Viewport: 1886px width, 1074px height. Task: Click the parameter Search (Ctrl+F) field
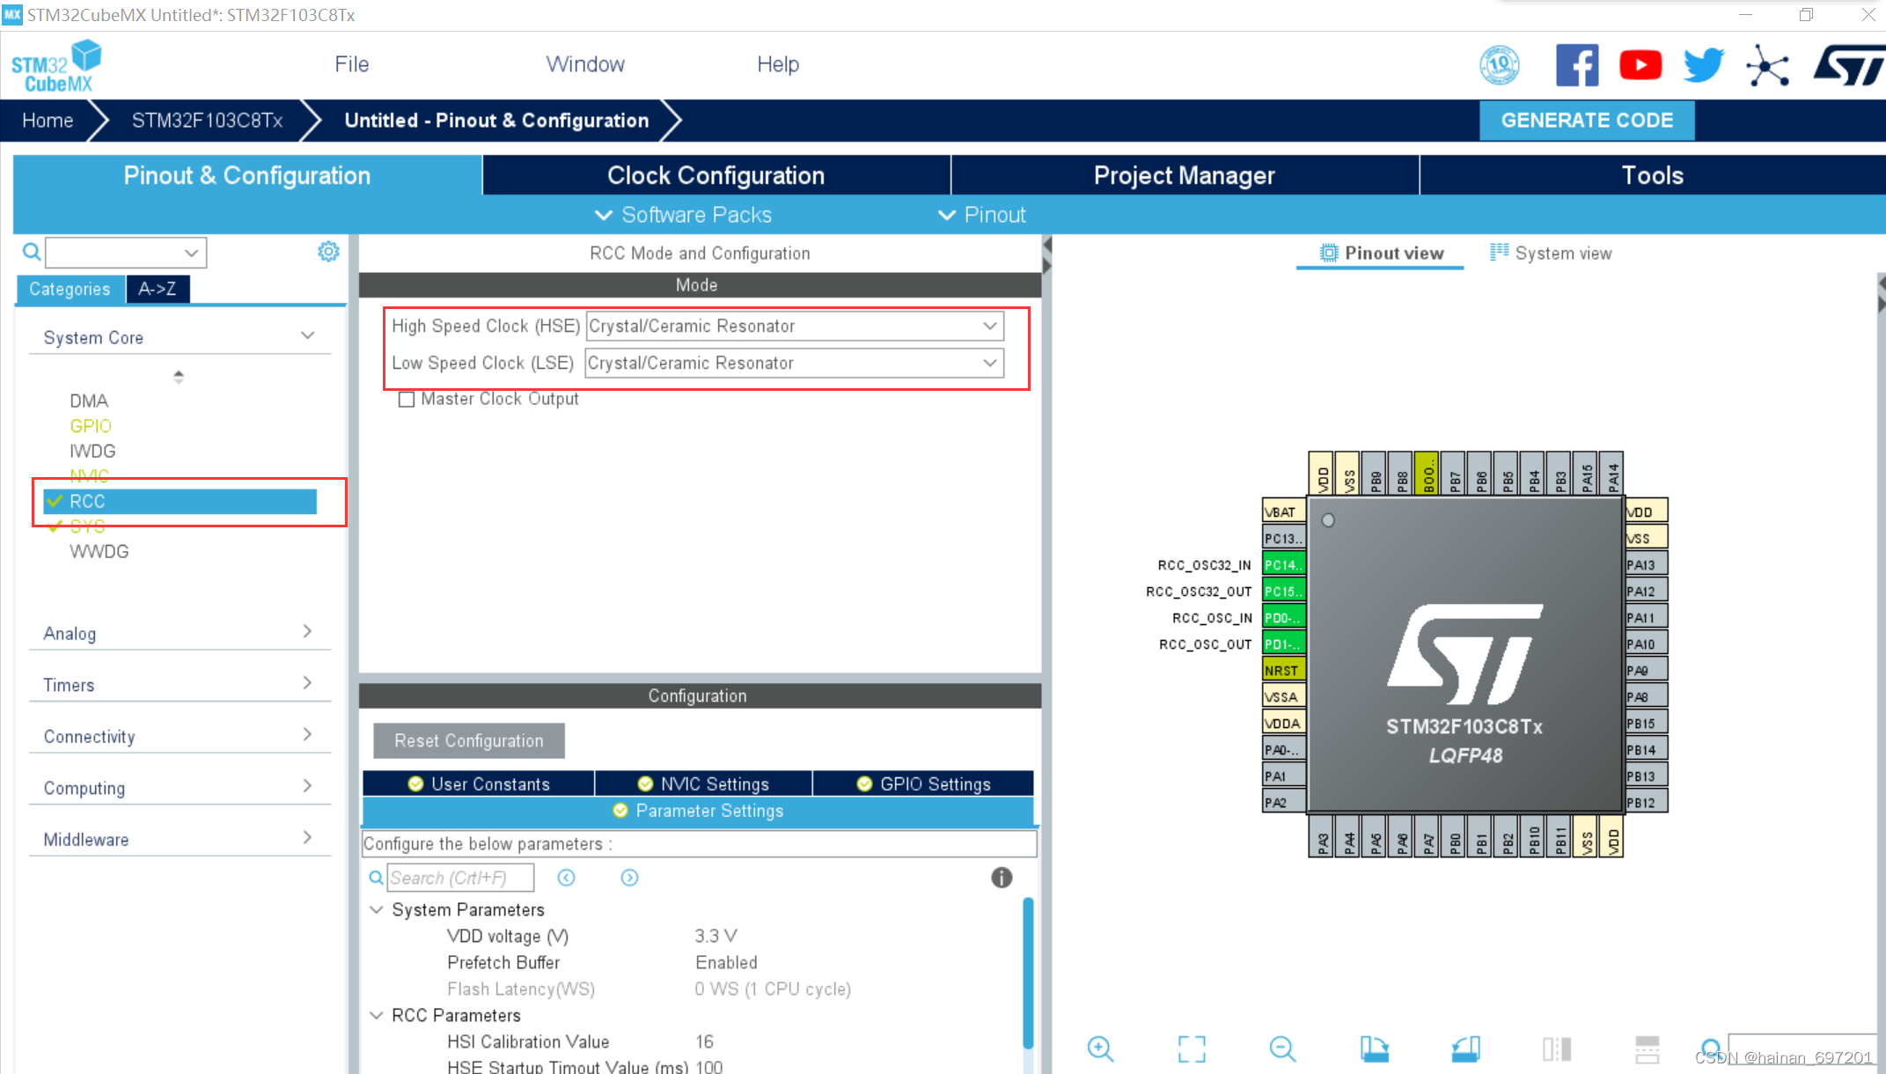pos(460,878)
